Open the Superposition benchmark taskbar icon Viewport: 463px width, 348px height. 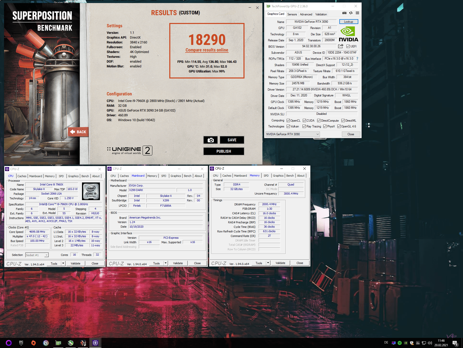83,343
